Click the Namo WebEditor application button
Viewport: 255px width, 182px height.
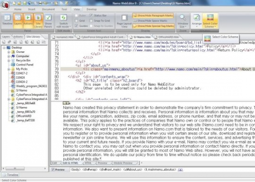(x=5, y=5)
